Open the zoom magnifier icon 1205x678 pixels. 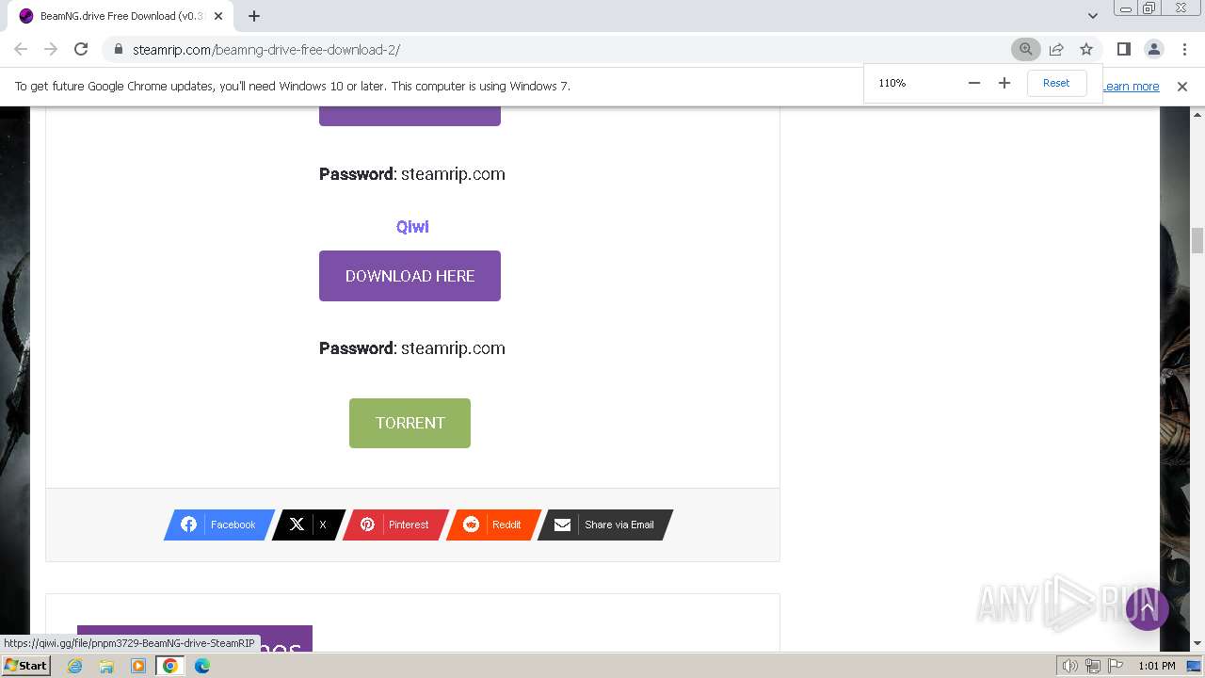(1026, 49)
